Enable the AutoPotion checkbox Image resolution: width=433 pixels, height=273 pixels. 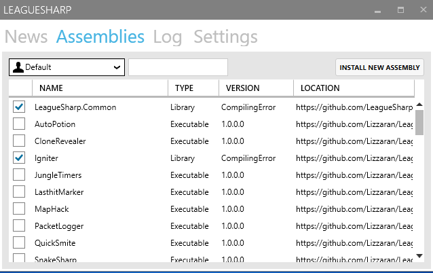click(19, 124)
